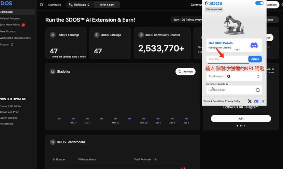The height and width of the screenshot is (169, 283).
Task: Click the Apr 4 chart bar marker
Action: pyautogui.click(x=186, y=119)
